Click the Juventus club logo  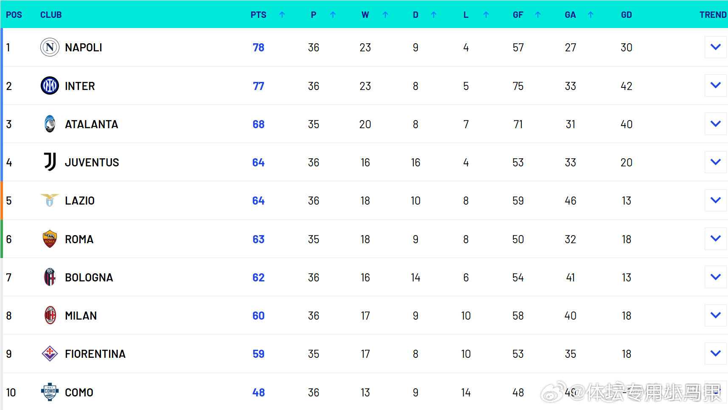[x=50, y=162]
